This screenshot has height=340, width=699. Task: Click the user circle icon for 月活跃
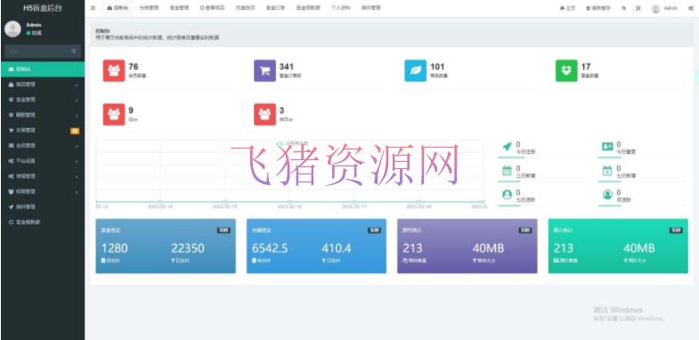(607, 195)
